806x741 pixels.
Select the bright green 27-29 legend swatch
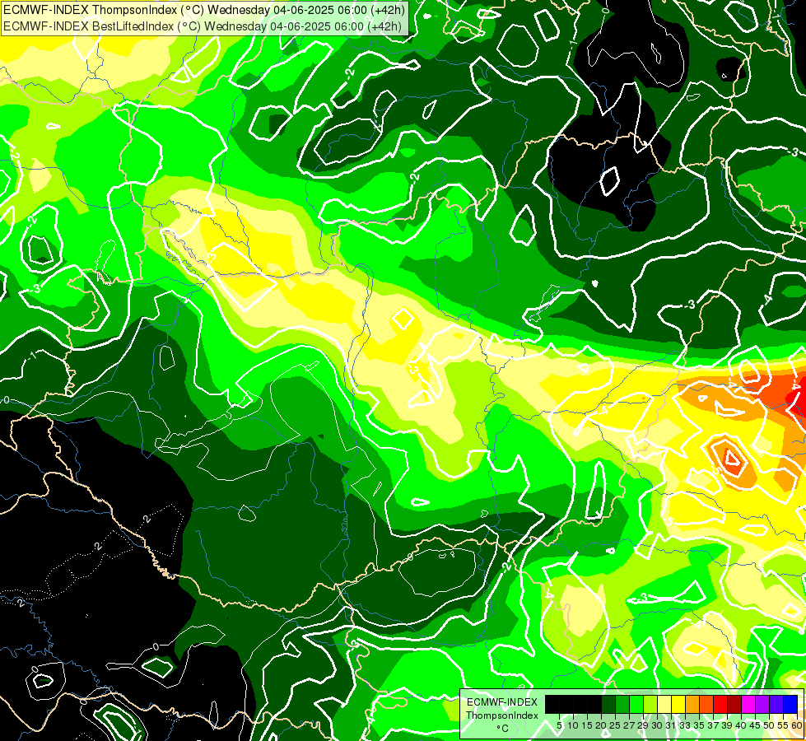[636, 704]
